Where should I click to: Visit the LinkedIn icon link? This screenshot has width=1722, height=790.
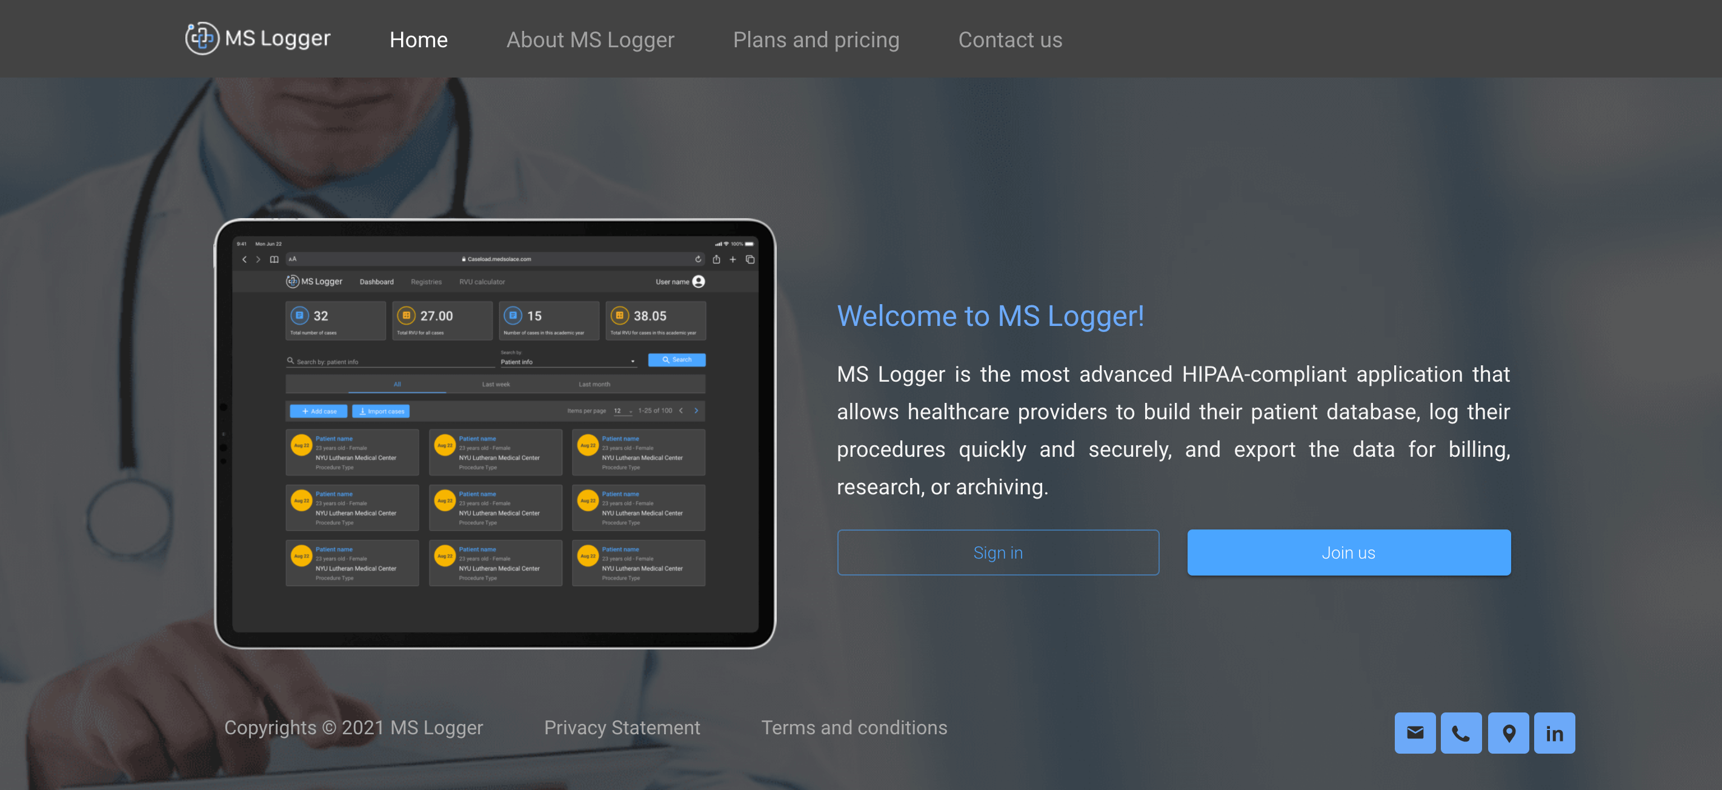(1554, 733)
